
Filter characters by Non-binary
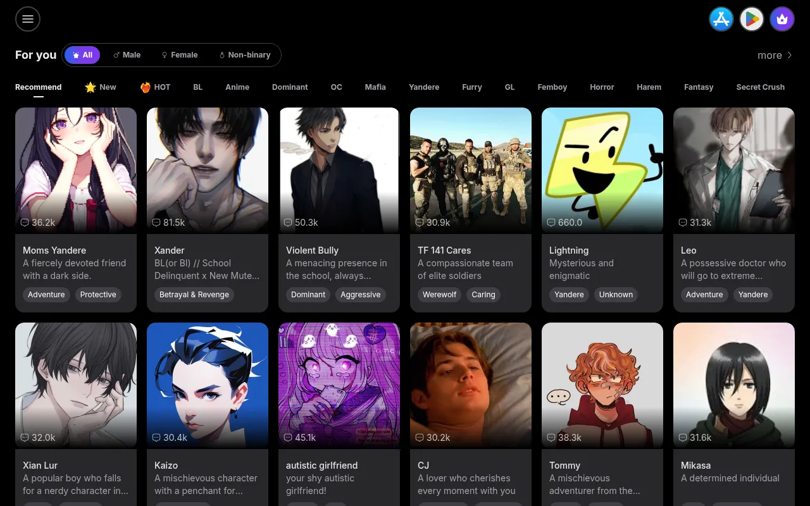click(244, 55)
